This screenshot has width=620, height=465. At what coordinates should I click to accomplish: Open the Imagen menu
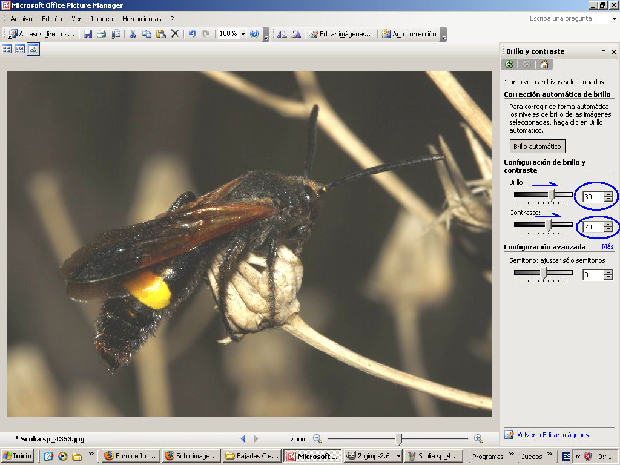point(102,19)
